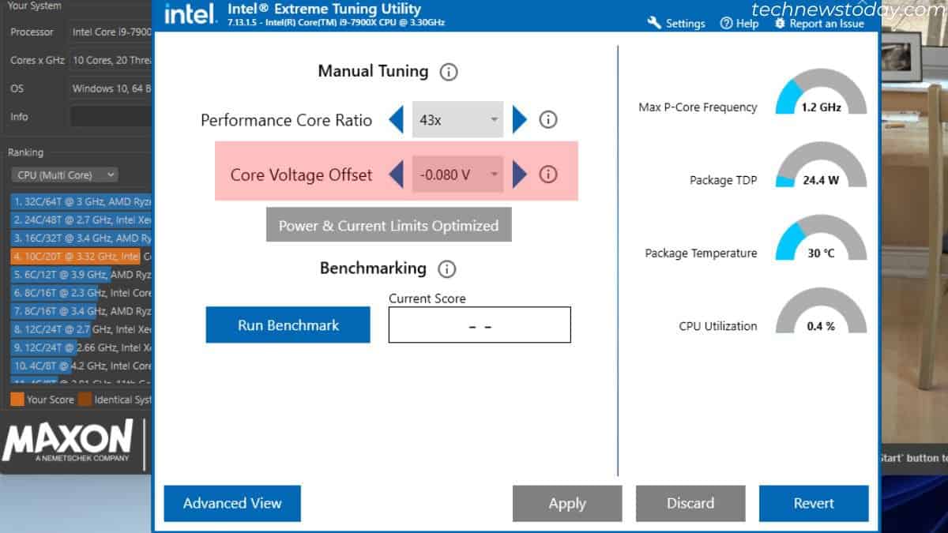Revert to default settings
948x533 pixels.
(x=814, y=503)
